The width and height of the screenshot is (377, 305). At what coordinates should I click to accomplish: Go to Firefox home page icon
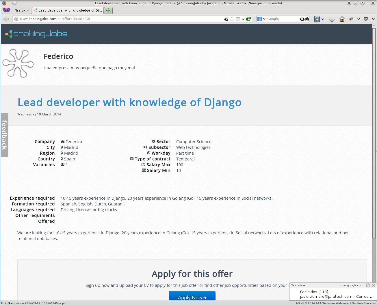[x=342, y=19]
